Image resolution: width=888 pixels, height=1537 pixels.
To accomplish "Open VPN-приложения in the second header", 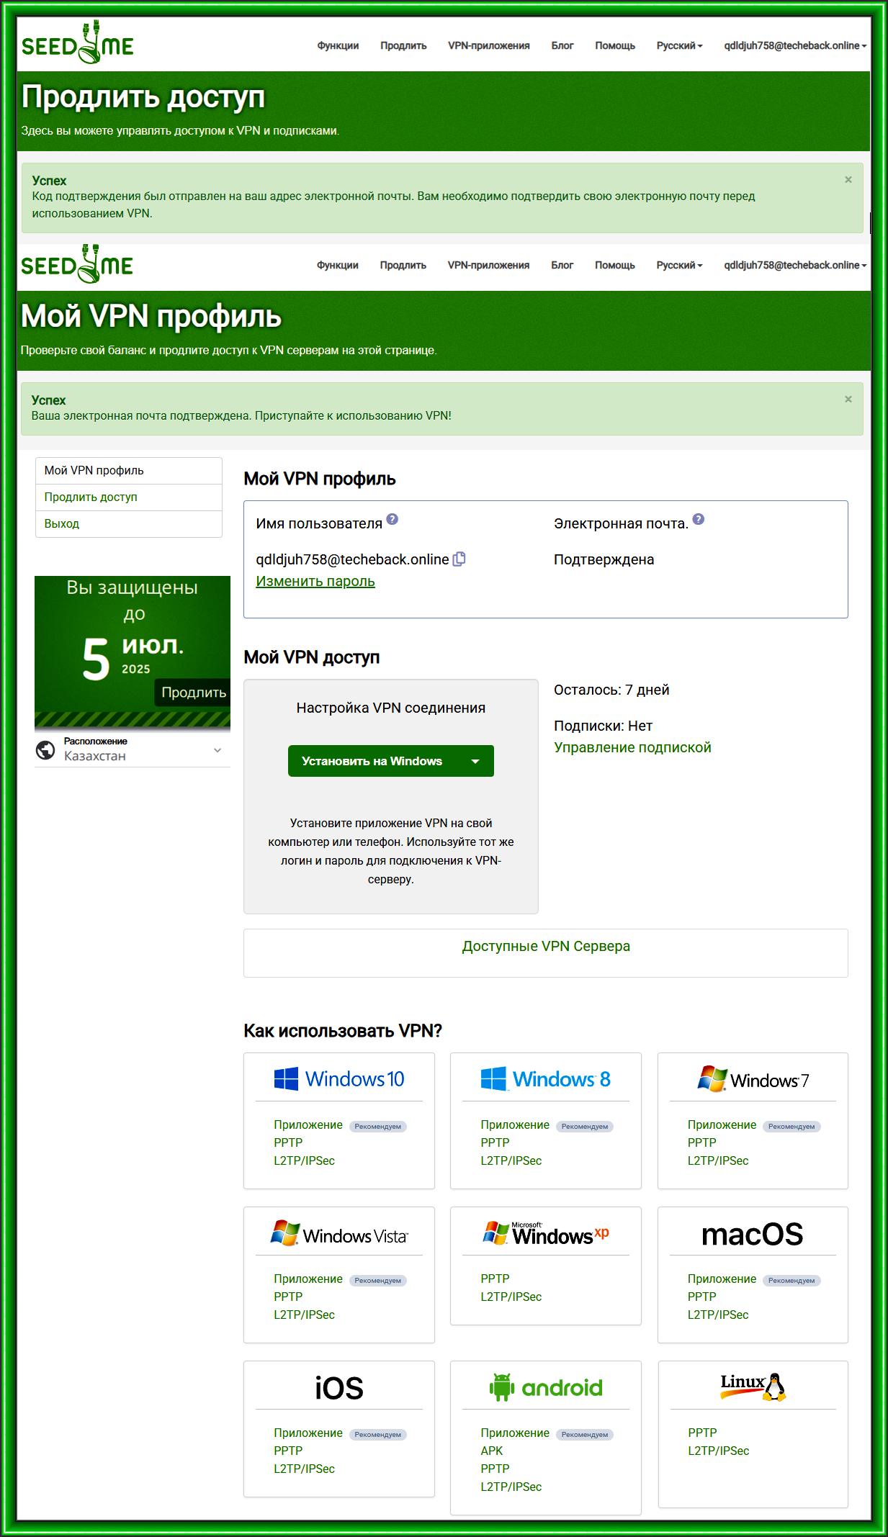I will point(489,265).
